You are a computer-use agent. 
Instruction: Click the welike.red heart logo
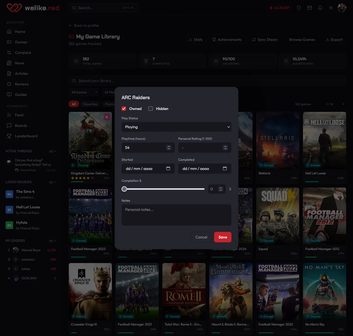(14, 8)
